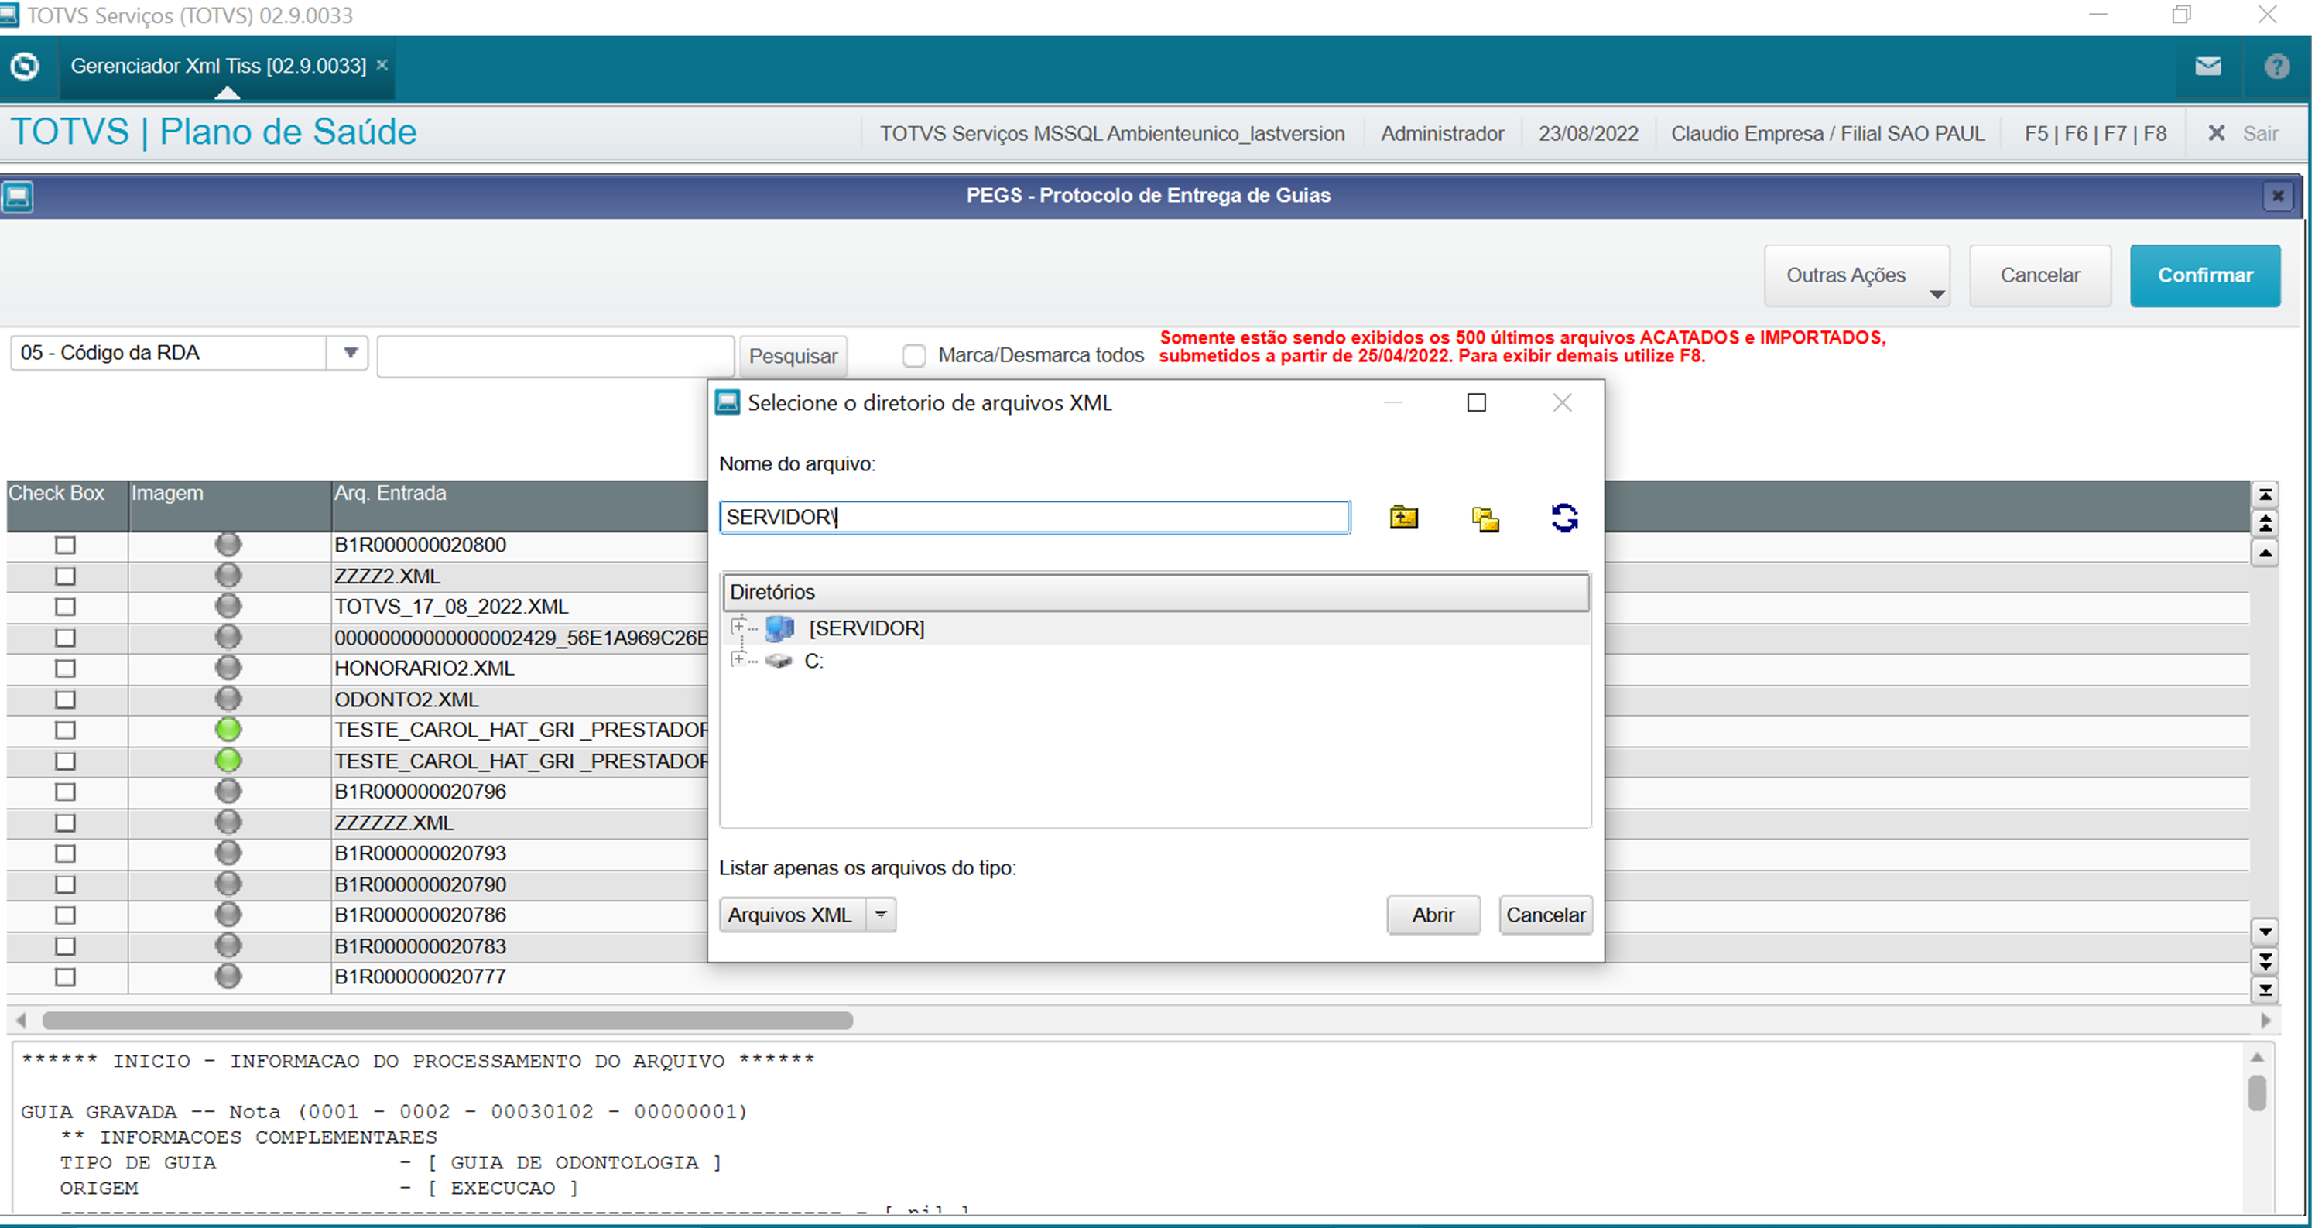Click the horizontal scrollbar of the grid
This screenshot has height=1228, width=2322.
click(447, 1020)
